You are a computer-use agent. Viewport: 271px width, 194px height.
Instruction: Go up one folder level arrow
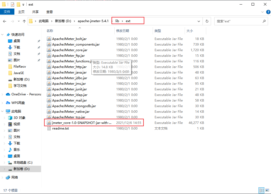coord(24,21)
